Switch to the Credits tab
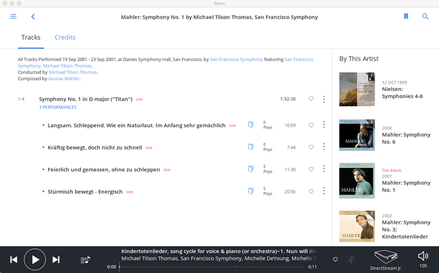 [x=66, y=38]
